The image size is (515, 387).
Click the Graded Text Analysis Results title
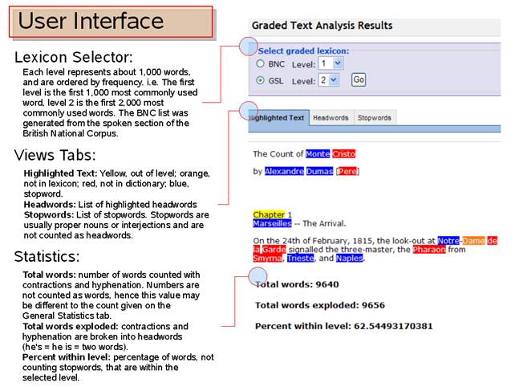pos(322,26)
